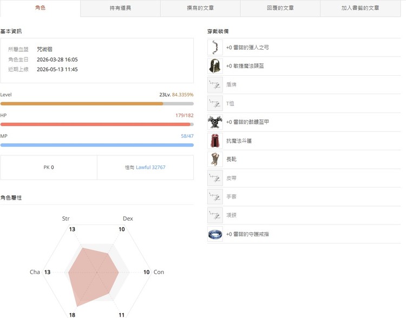This screenshot has height=318, width=406.
Task: Select the 回覆的文章 tab
Action: click(x=280, y=8)
